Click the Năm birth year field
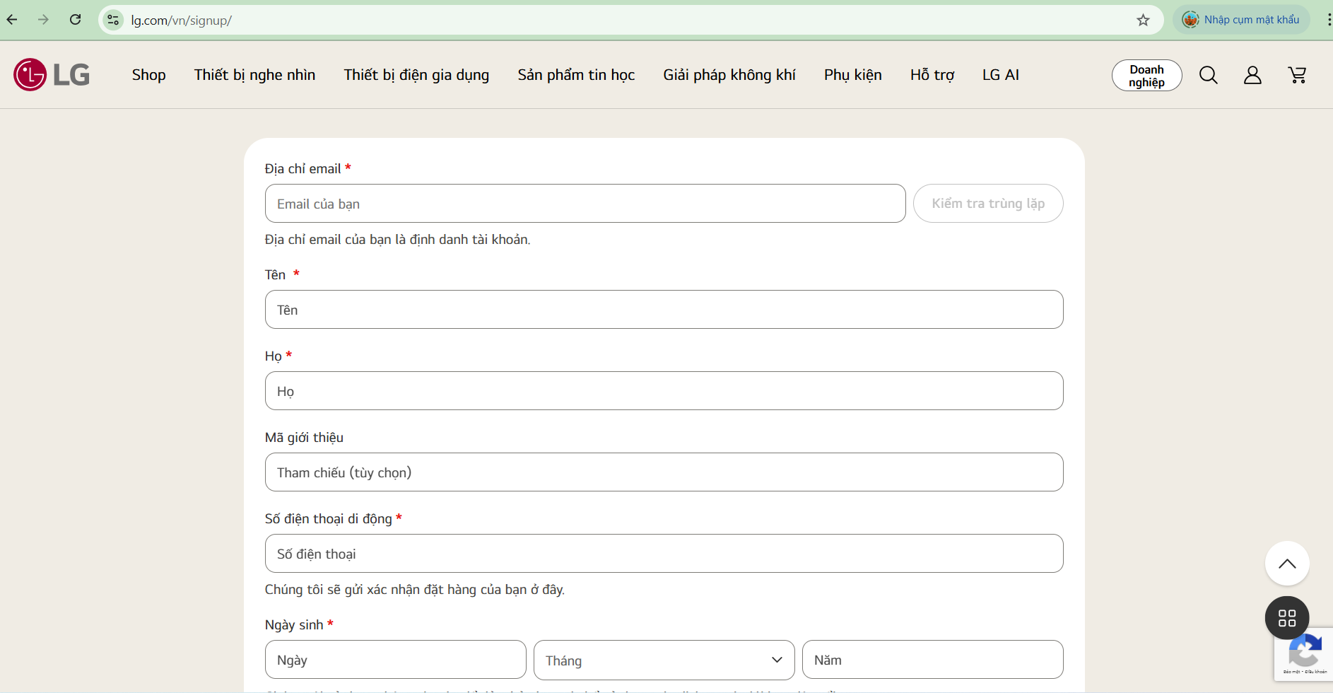Viewport: 1333px width, 693px height. (x=932, y=660)
